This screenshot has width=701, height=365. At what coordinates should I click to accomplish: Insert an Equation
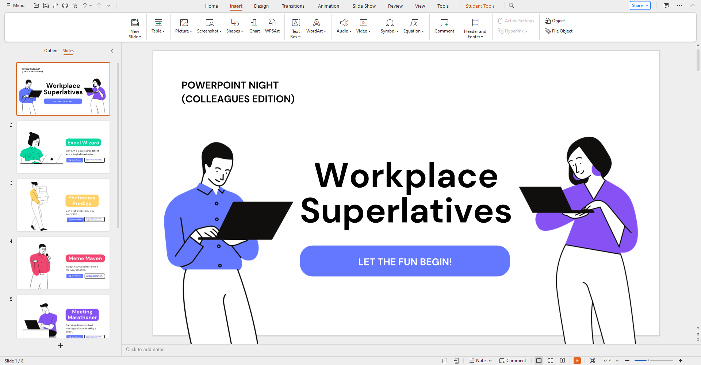pos(414,26)
